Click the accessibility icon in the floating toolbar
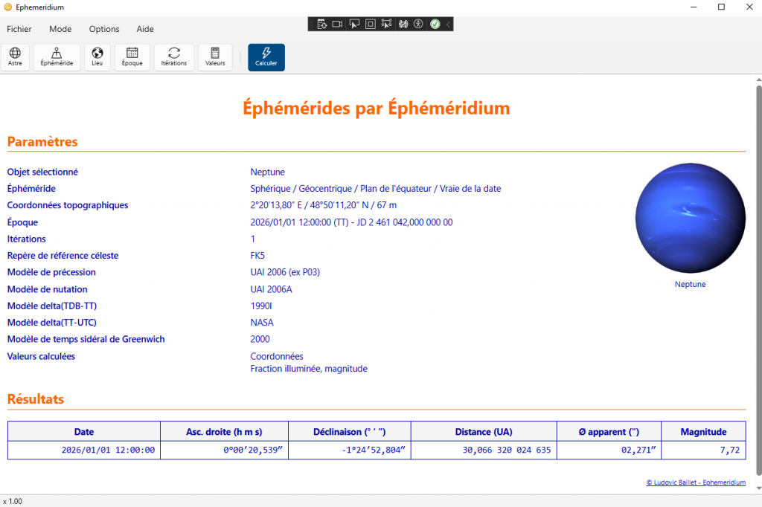The width and height of the screenshot is (762, 507). point(418,24)
